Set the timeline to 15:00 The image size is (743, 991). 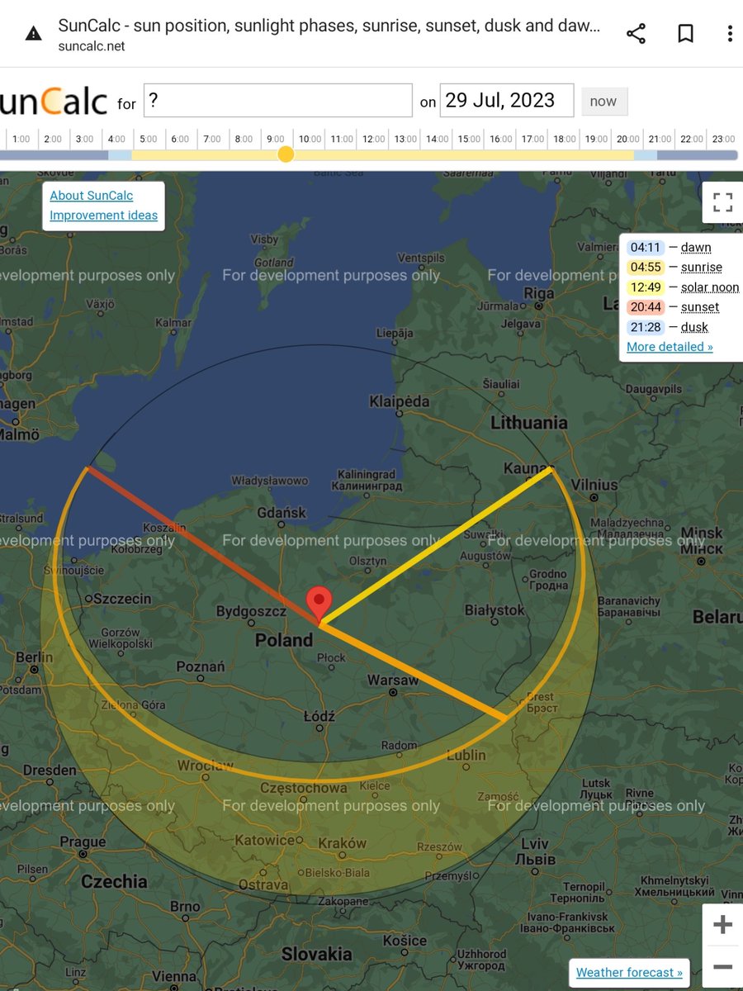coord(469,139)
